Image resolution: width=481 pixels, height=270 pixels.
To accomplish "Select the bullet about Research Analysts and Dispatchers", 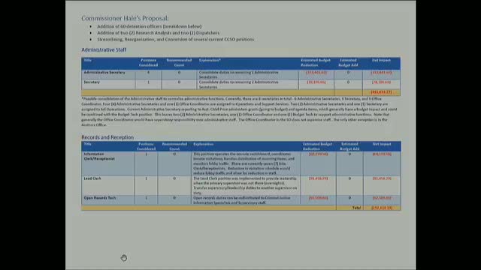I will point(159,33).
